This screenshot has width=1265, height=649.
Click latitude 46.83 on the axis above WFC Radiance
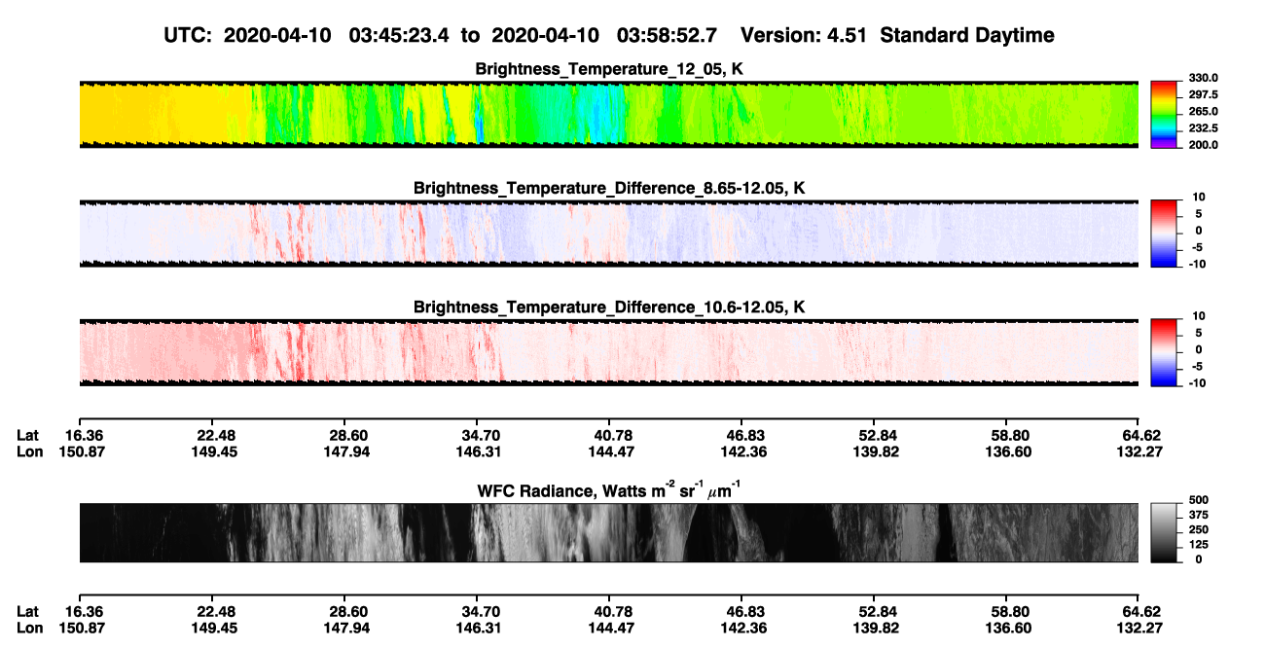click(x=741, y=435)
